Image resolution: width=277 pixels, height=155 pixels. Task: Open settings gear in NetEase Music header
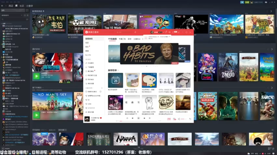tap(170, 32)
